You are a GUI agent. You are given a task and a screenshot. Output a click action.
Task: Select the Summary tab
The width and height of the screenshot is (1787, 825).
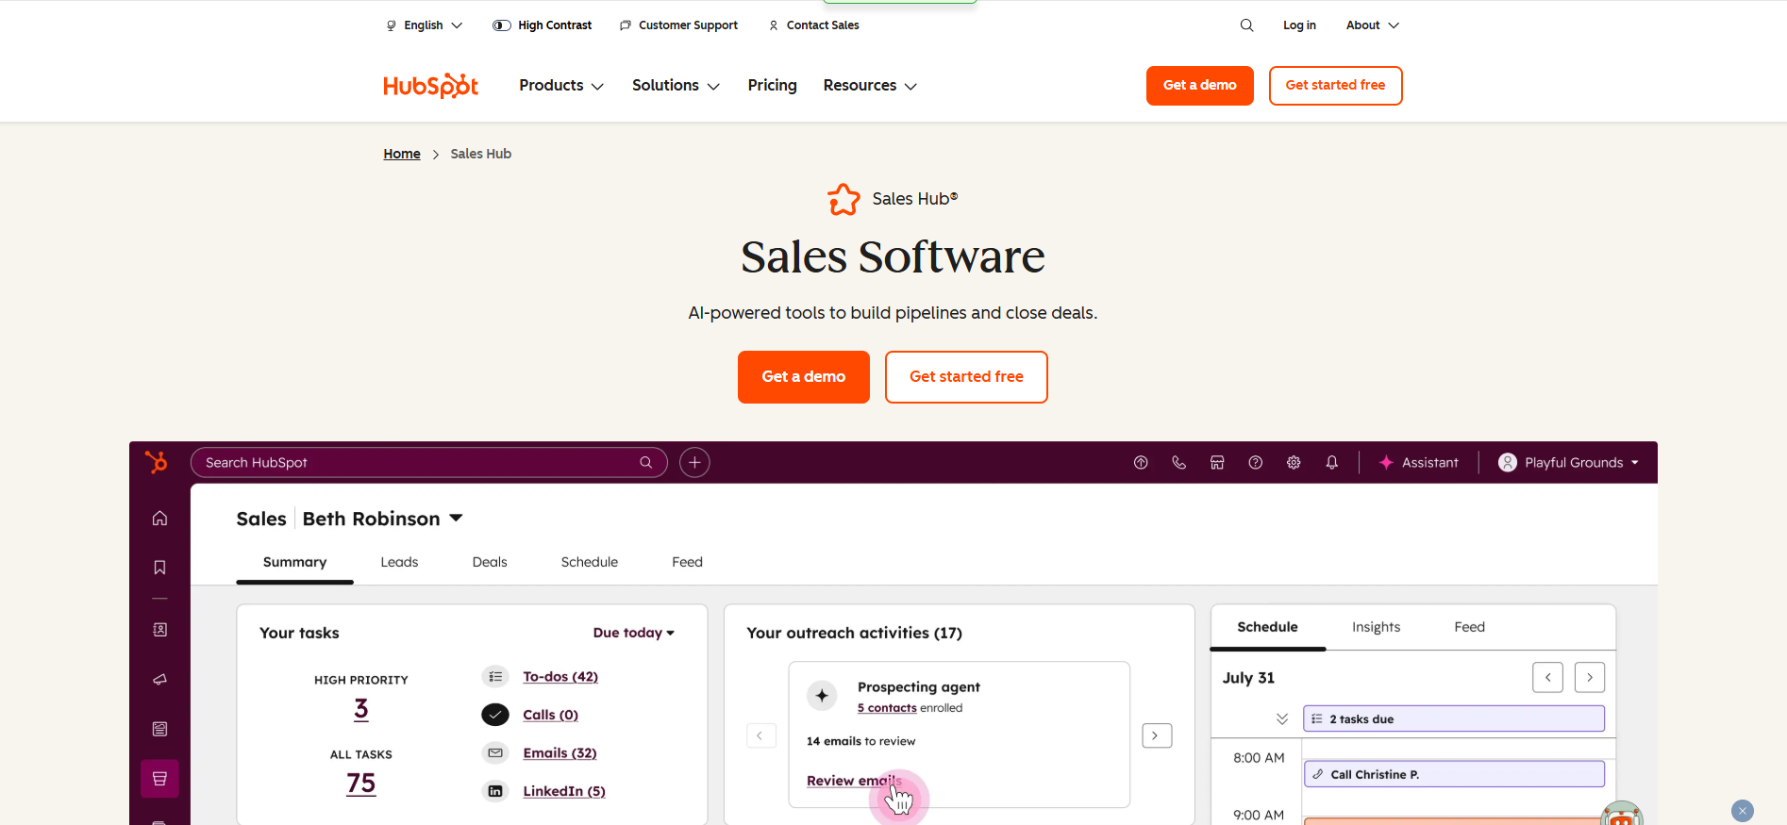coord(294,562)
